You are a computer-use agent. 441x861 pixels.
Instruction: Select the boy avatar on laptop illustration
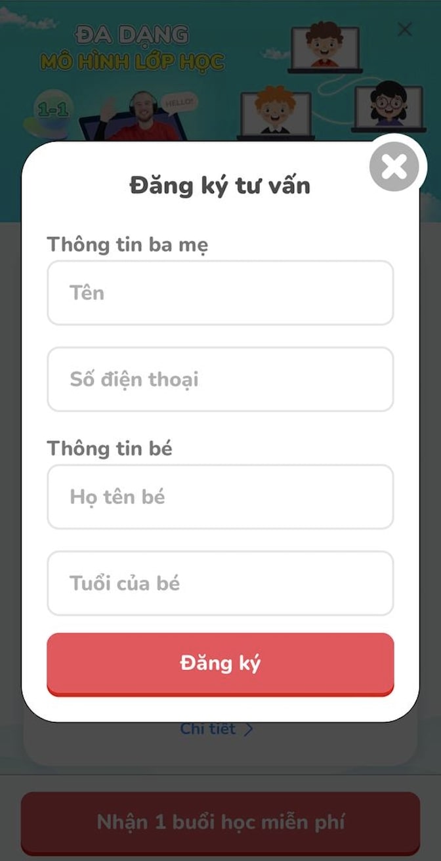coord(326,46)
